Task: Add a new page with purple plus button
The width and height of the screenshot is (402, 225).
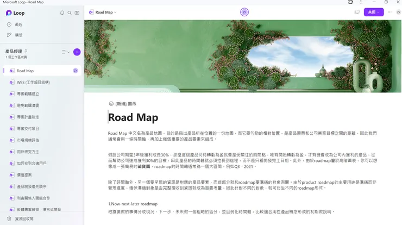Action: click(77, 52)
